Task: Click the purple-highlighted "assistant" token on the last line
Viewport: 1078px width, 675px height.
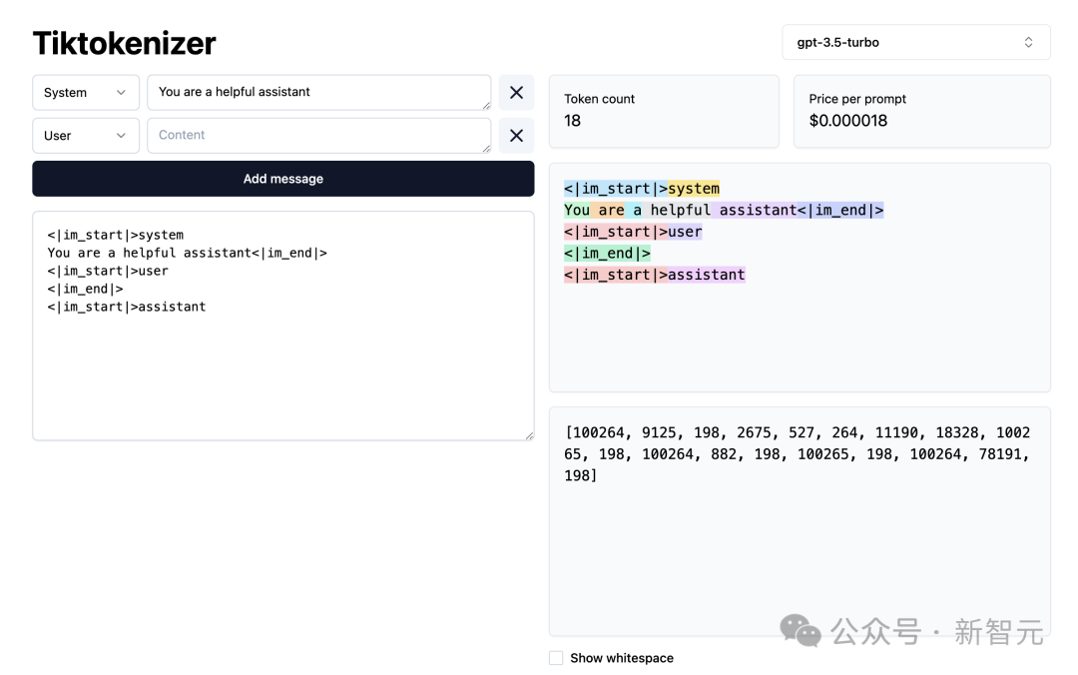Action: (x=707, y=275)
